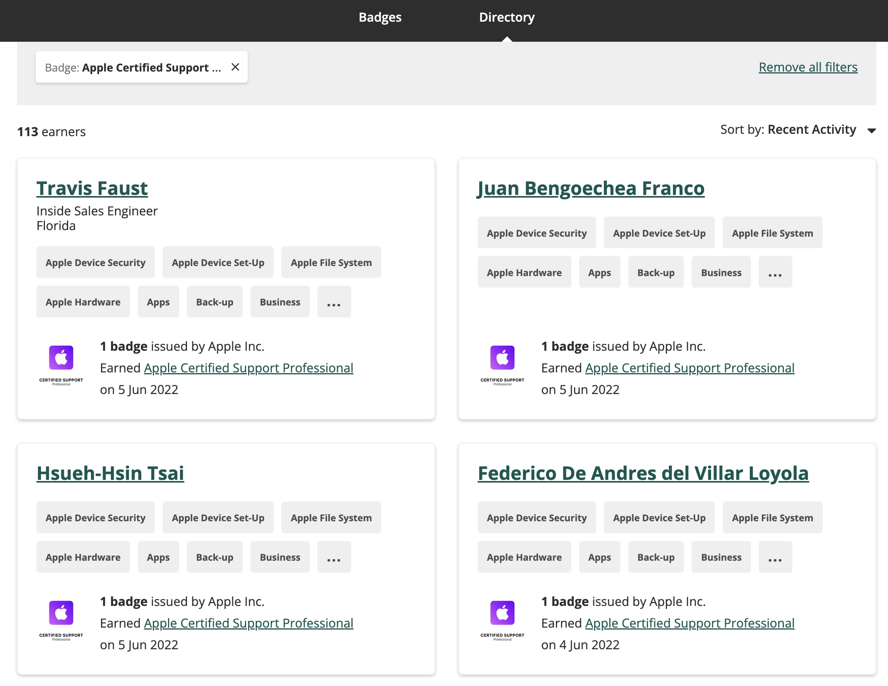The height and width of the screenshot is (686, 888).
Task: Click Federico De Andres's badge icon
Action: (502, 619)
